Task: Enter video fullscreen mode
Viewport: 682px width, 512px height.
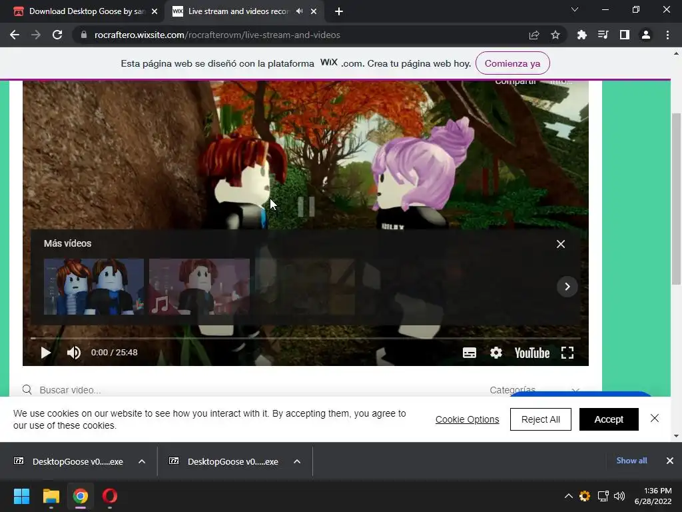Action: pos(567,353)
